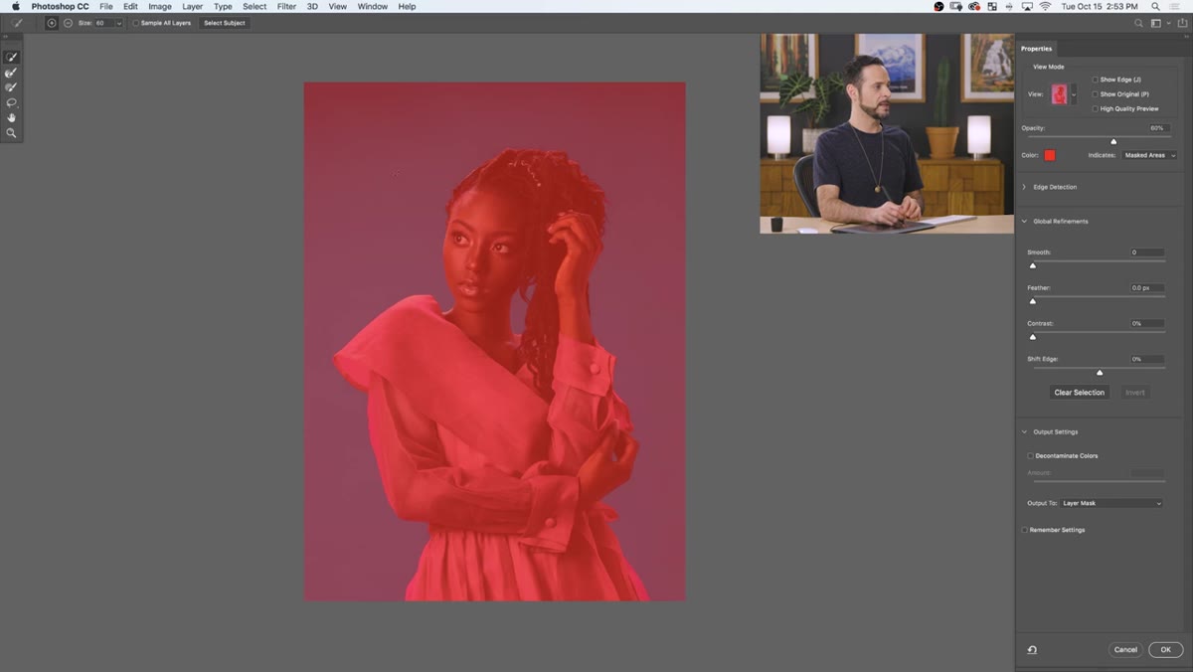Enable Decontaminate Colors checkbox
1193x672 pixels.
[1030, 455]
